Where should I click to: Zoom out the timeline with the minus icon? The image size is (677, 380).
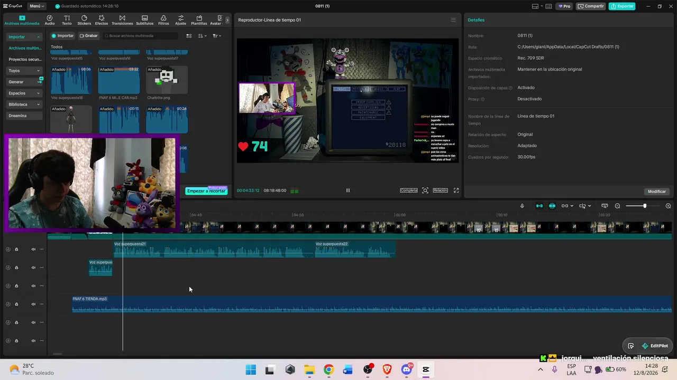point(617,206)
